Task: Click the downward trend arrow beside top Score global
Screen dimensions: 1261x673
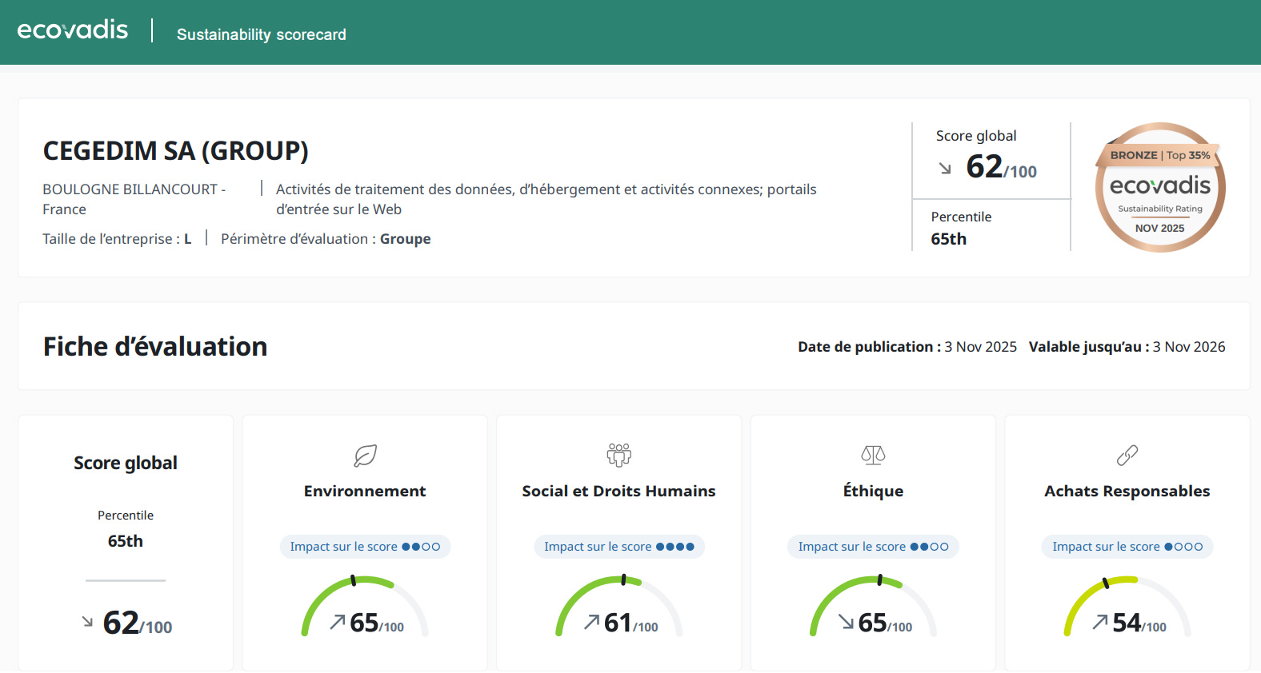Action: coord(945,169)
